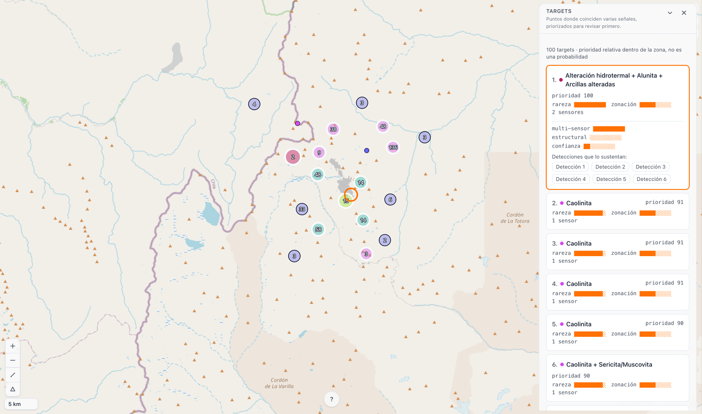The width and height of the screenshot is (702, 414).
Task: Click the orange ring target marker on the map
Action: click(x=351, y=194)
